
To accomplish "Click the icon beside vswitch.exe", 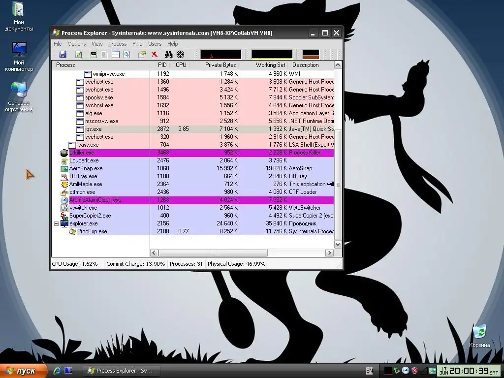I will [x=64, y=208].
